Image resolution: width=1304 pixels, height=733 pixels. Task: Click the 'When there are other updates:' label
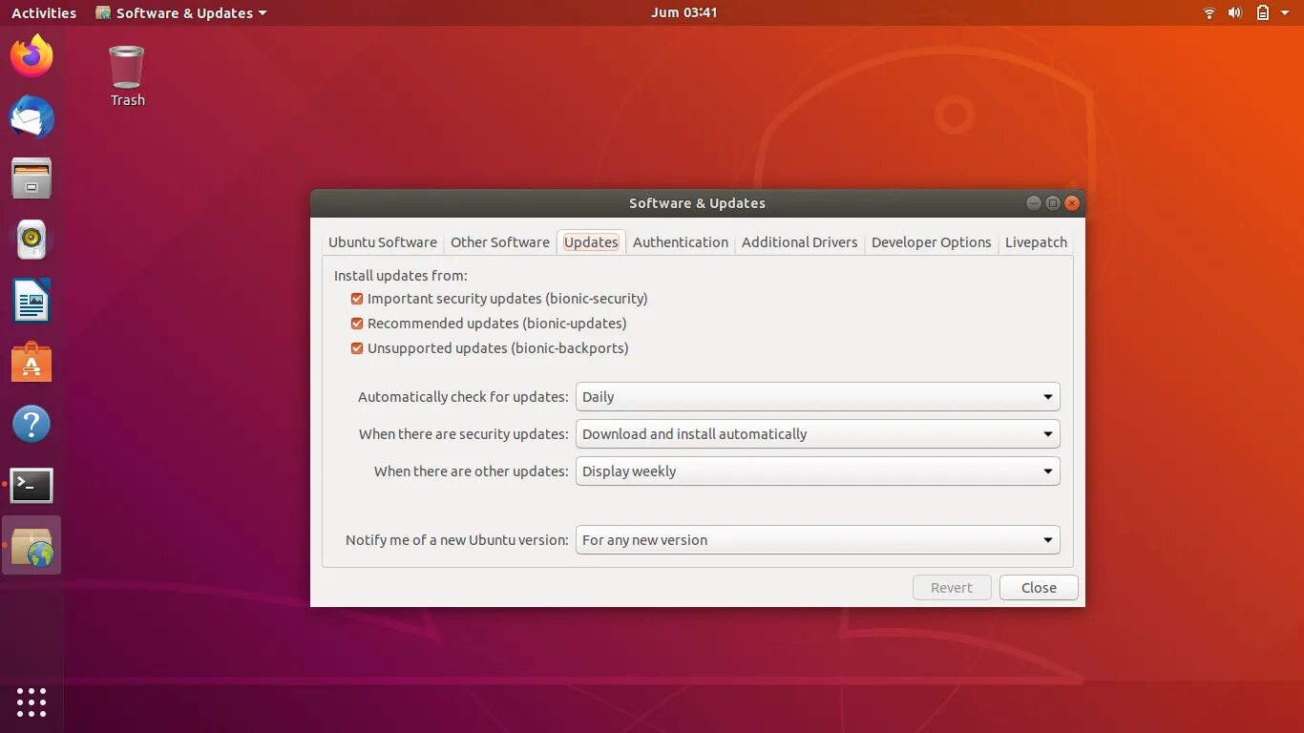472,471
